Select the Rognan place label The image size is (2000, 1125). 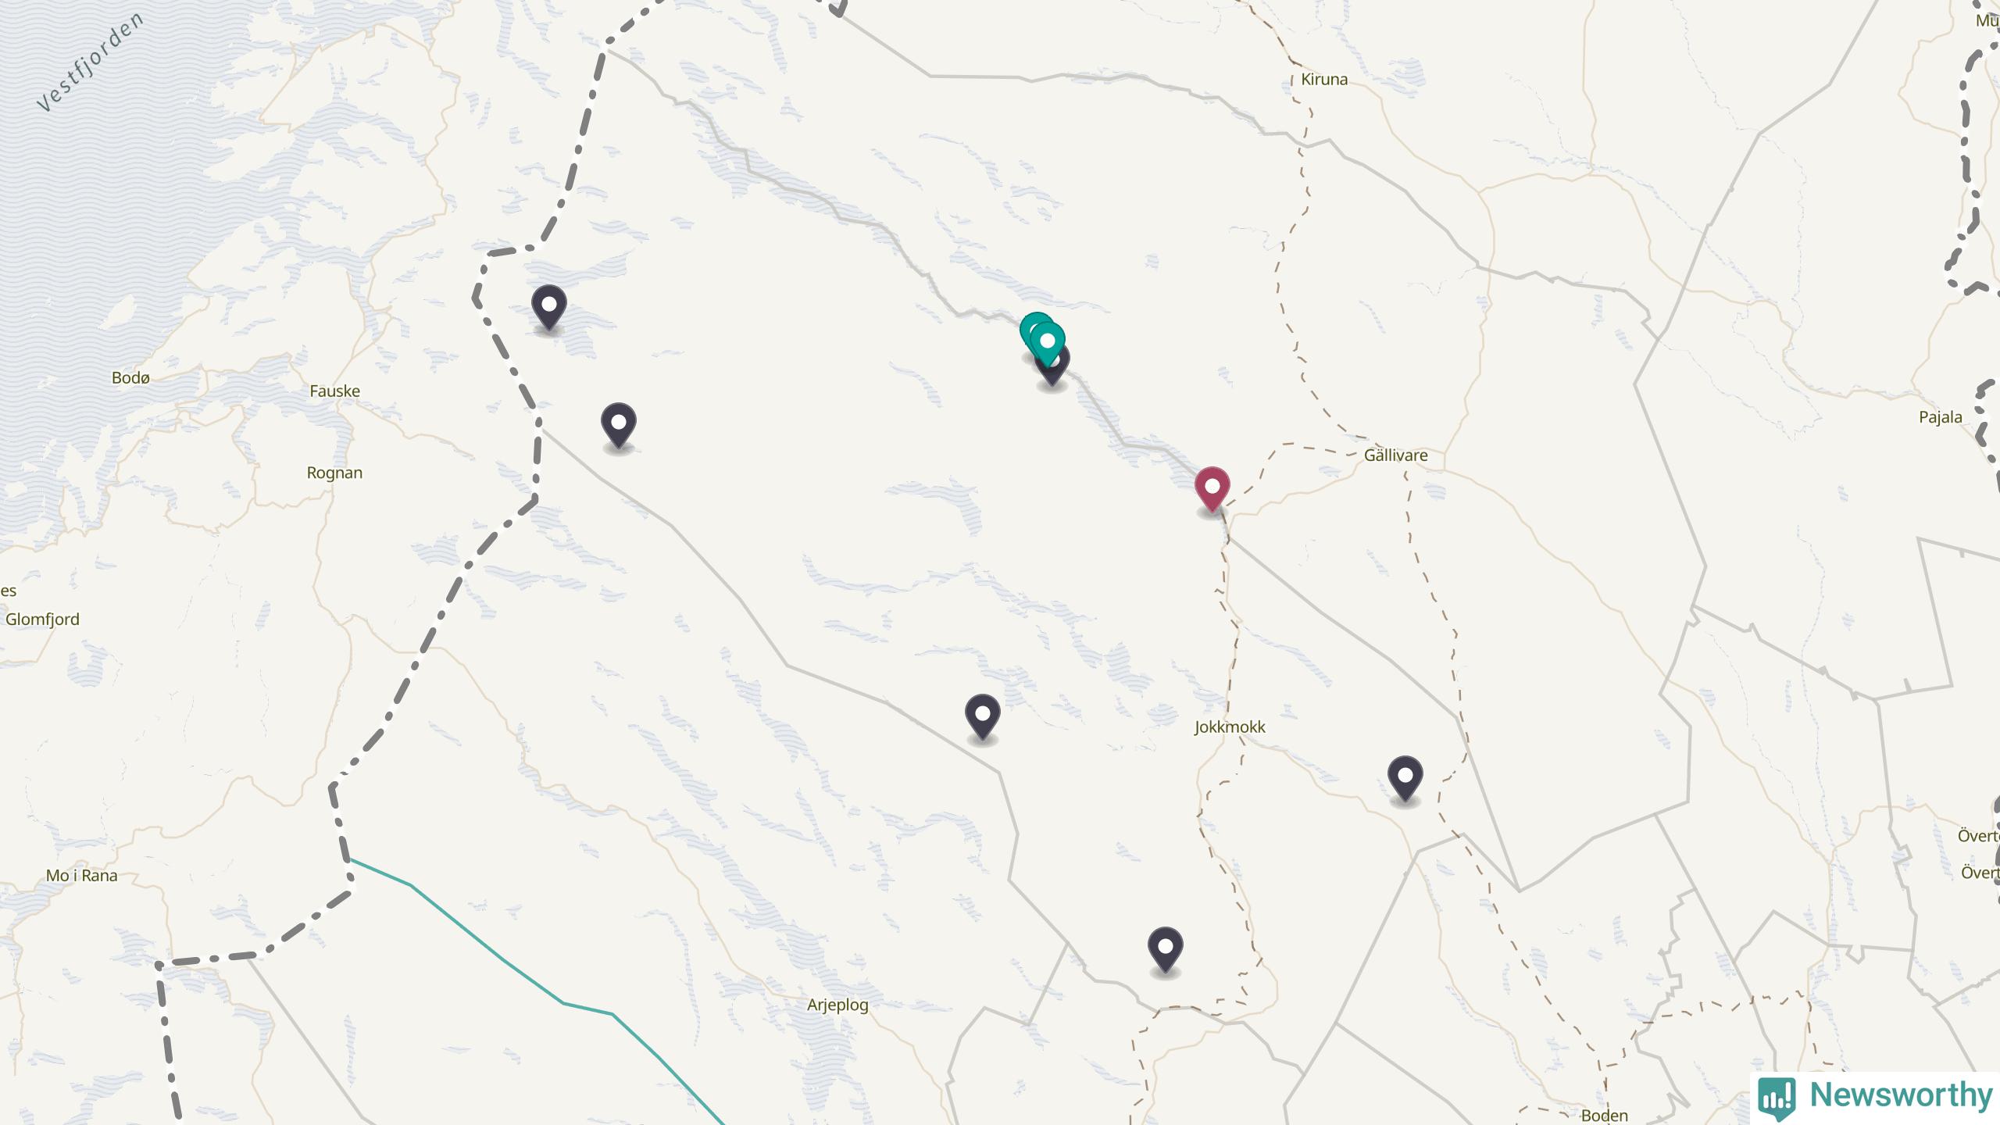(334, 473)
